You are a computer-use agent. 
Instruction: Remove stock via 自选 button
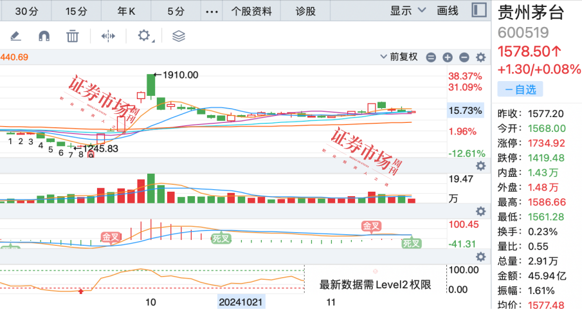point(520,89)
